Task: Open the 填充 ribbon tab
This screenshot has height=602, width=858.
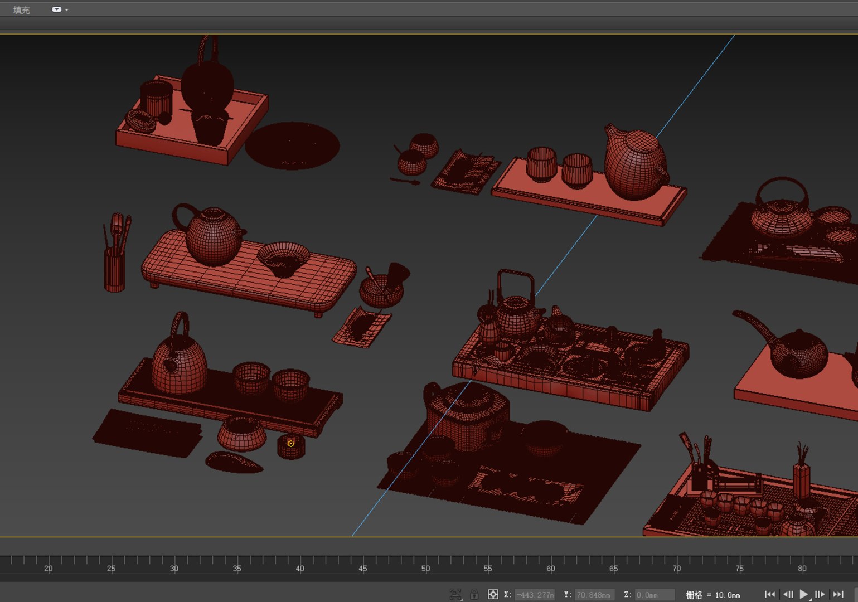Action: tap(21, 10)
